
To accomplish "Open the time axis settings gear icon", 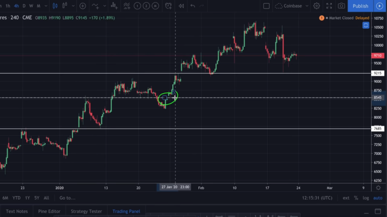I will coord(378,188).
